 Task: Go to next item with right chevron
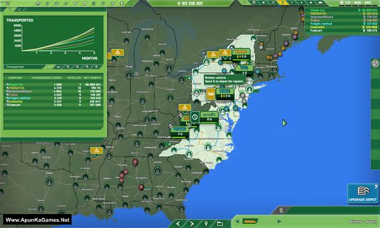pos(192,224)
